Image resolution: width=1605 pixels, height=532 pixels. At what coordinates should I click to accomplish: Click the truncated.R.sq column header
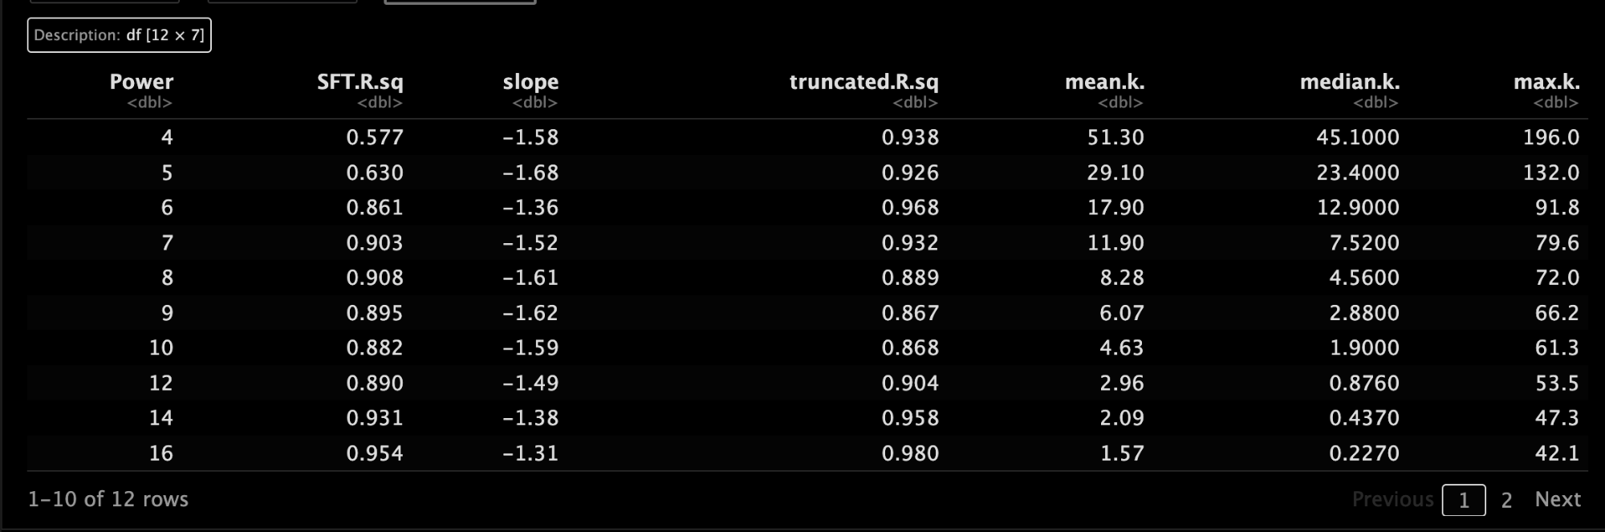863,82
